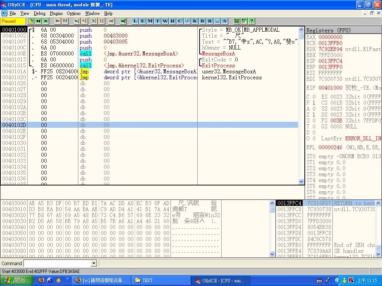The height and width of the screenshot is (286, 382).
Task: Open Handles window with H button
Action: [172, 21]
